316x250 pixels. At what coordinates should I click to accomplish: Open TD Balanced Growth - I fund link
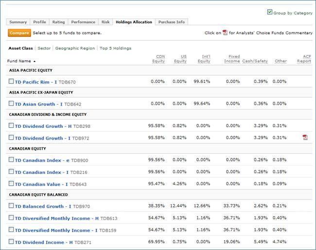coord(43,206)
